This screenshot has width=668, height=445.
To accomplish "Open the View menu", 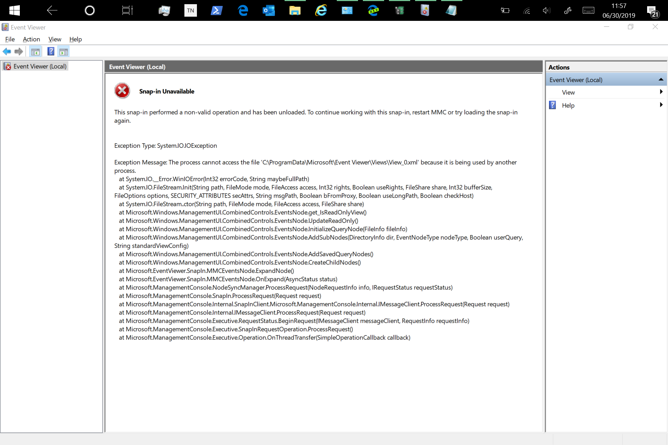I will click(x=55, y=39).
